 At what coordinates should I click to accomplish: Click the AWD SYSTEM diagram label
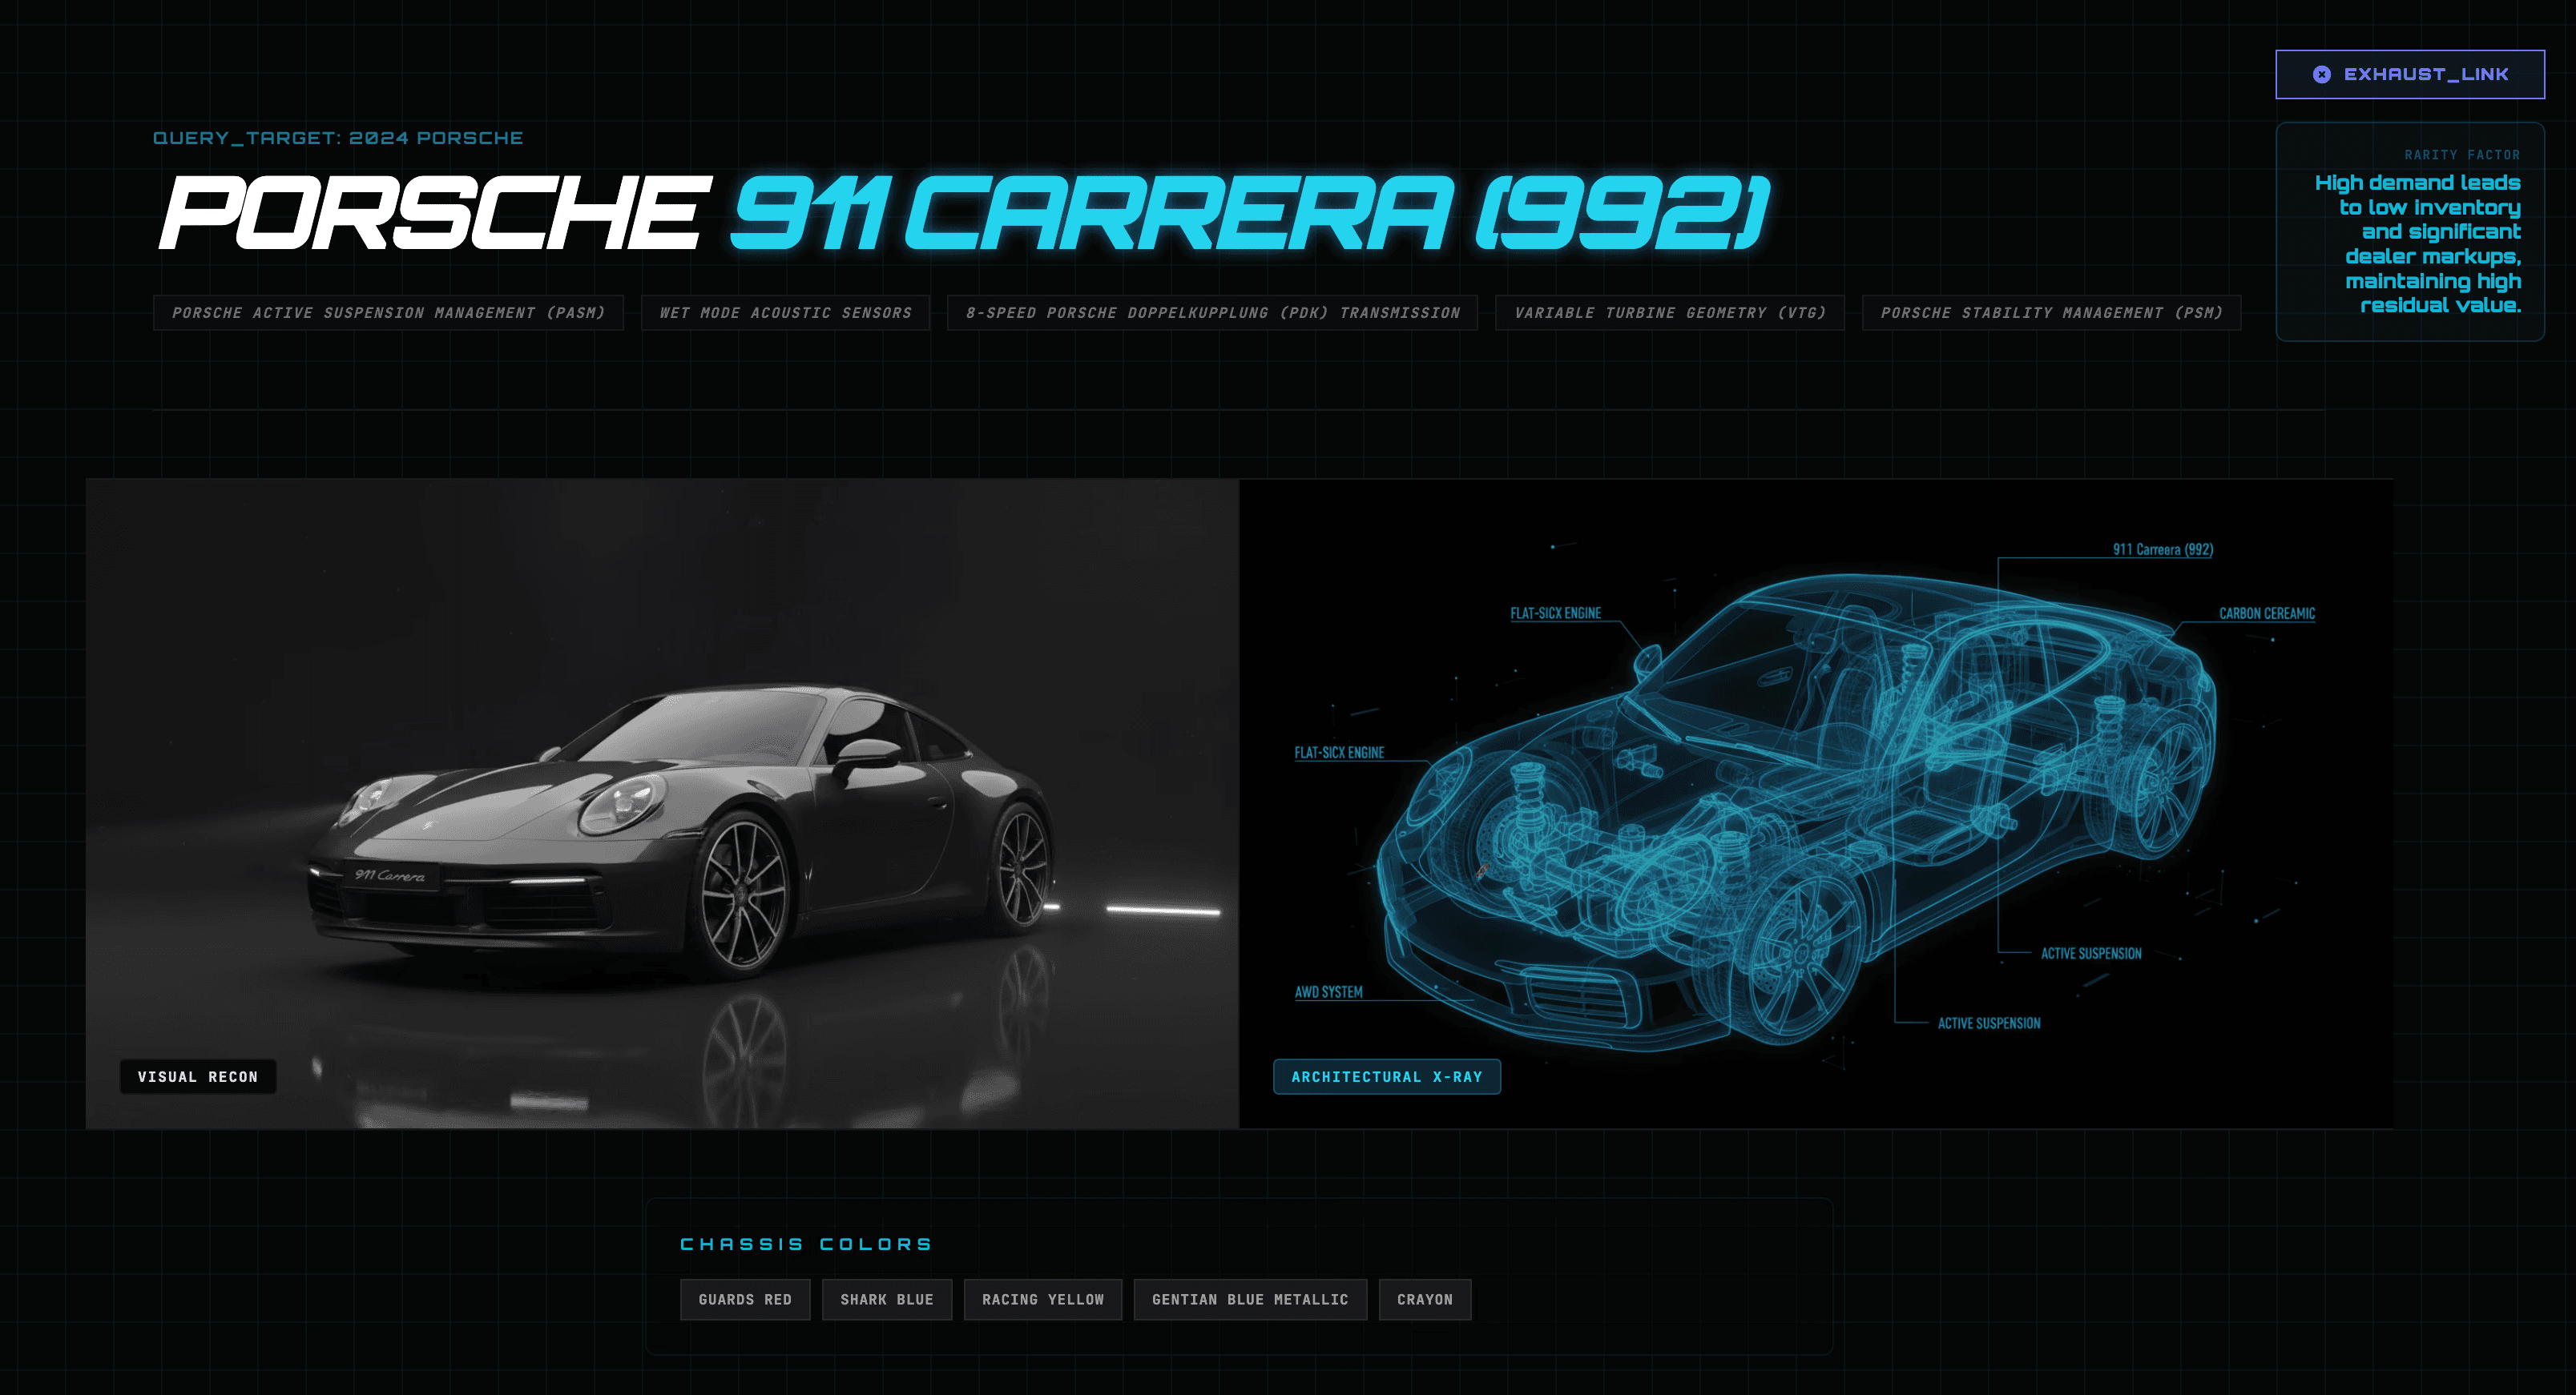point(1329,992)
